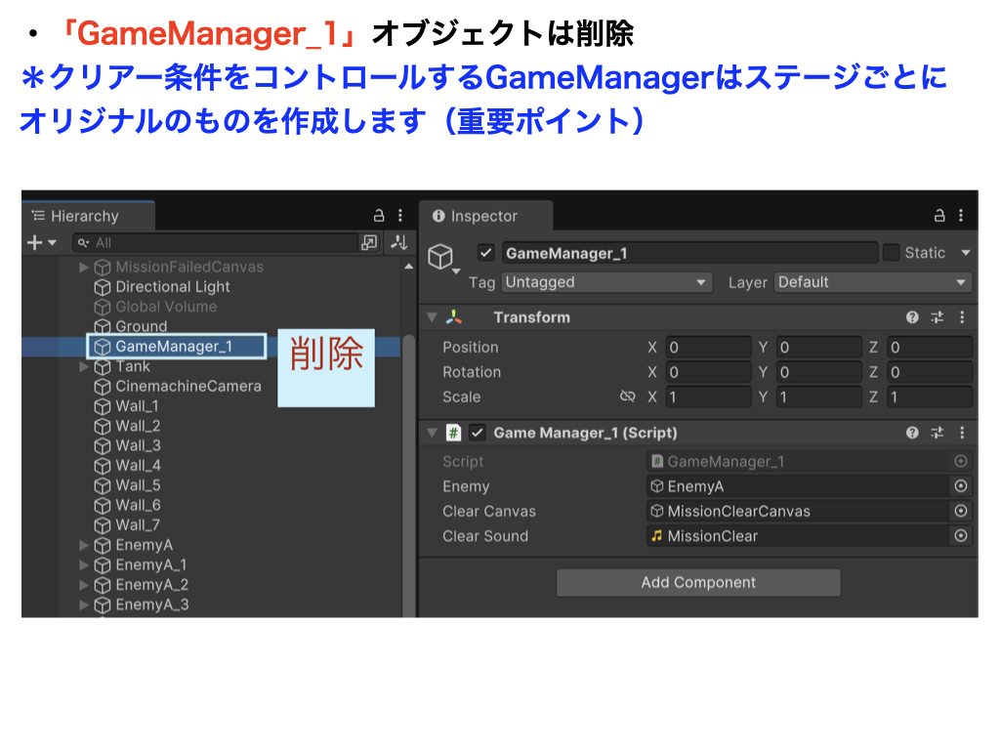Open the Tag dropdown set to Untagged

(x=606, y=282)
